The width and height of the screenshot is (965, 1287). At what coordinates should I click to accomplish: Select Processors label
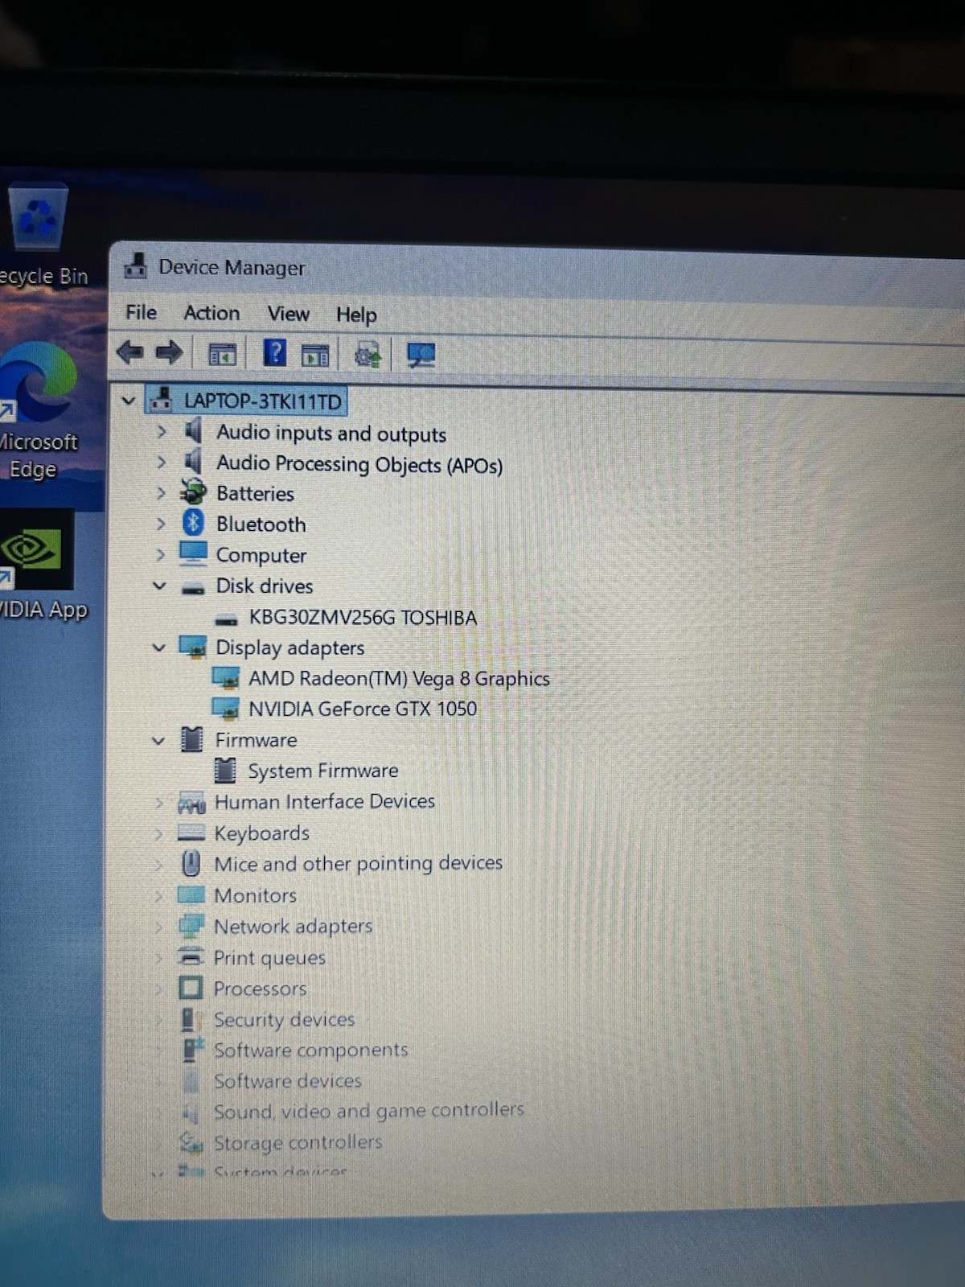point(260,988)
